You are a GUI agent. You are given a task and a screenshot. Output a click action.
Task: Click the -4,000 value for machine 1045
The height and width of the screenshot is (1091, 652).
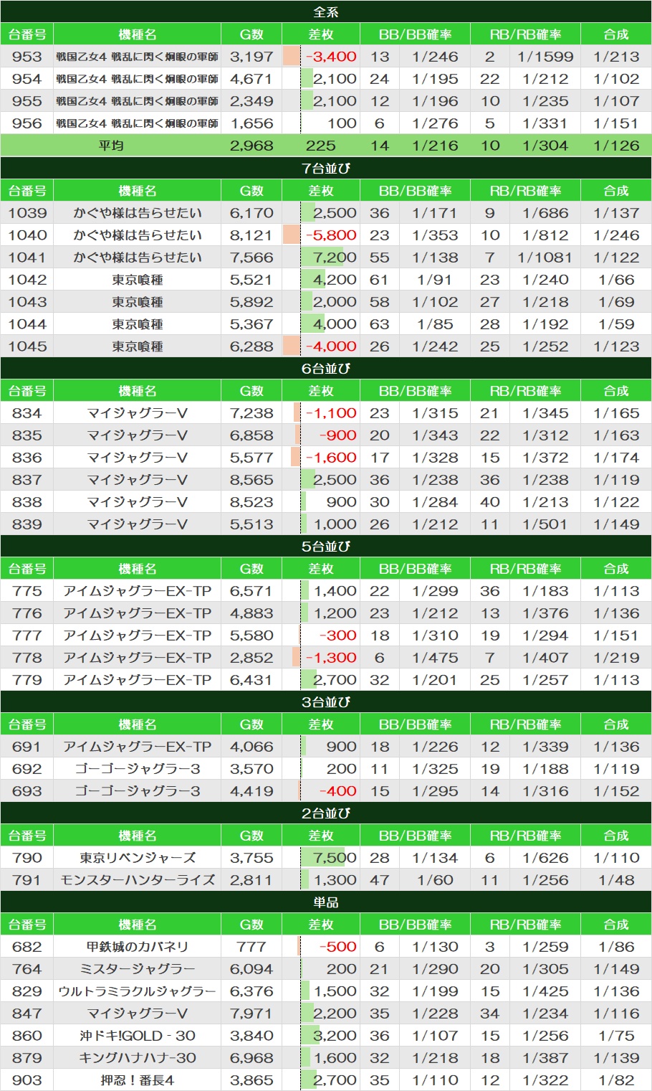click(x=331, y=346)
